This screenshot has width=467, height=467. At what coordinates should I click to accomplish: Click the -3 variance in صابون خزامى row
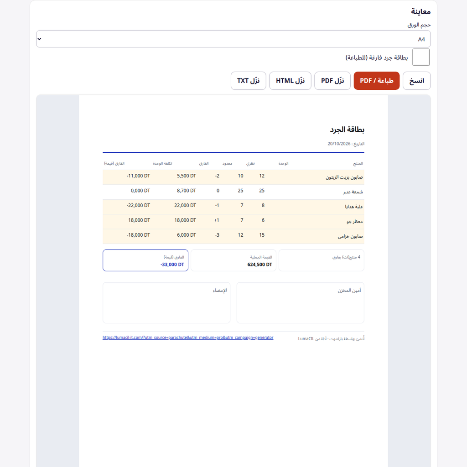(217, 235)
